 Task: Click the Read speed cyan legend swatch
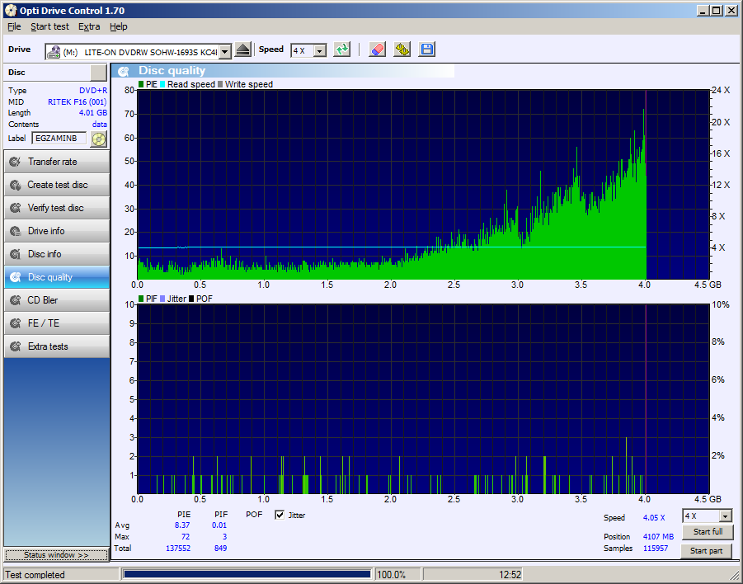point(162,84)
